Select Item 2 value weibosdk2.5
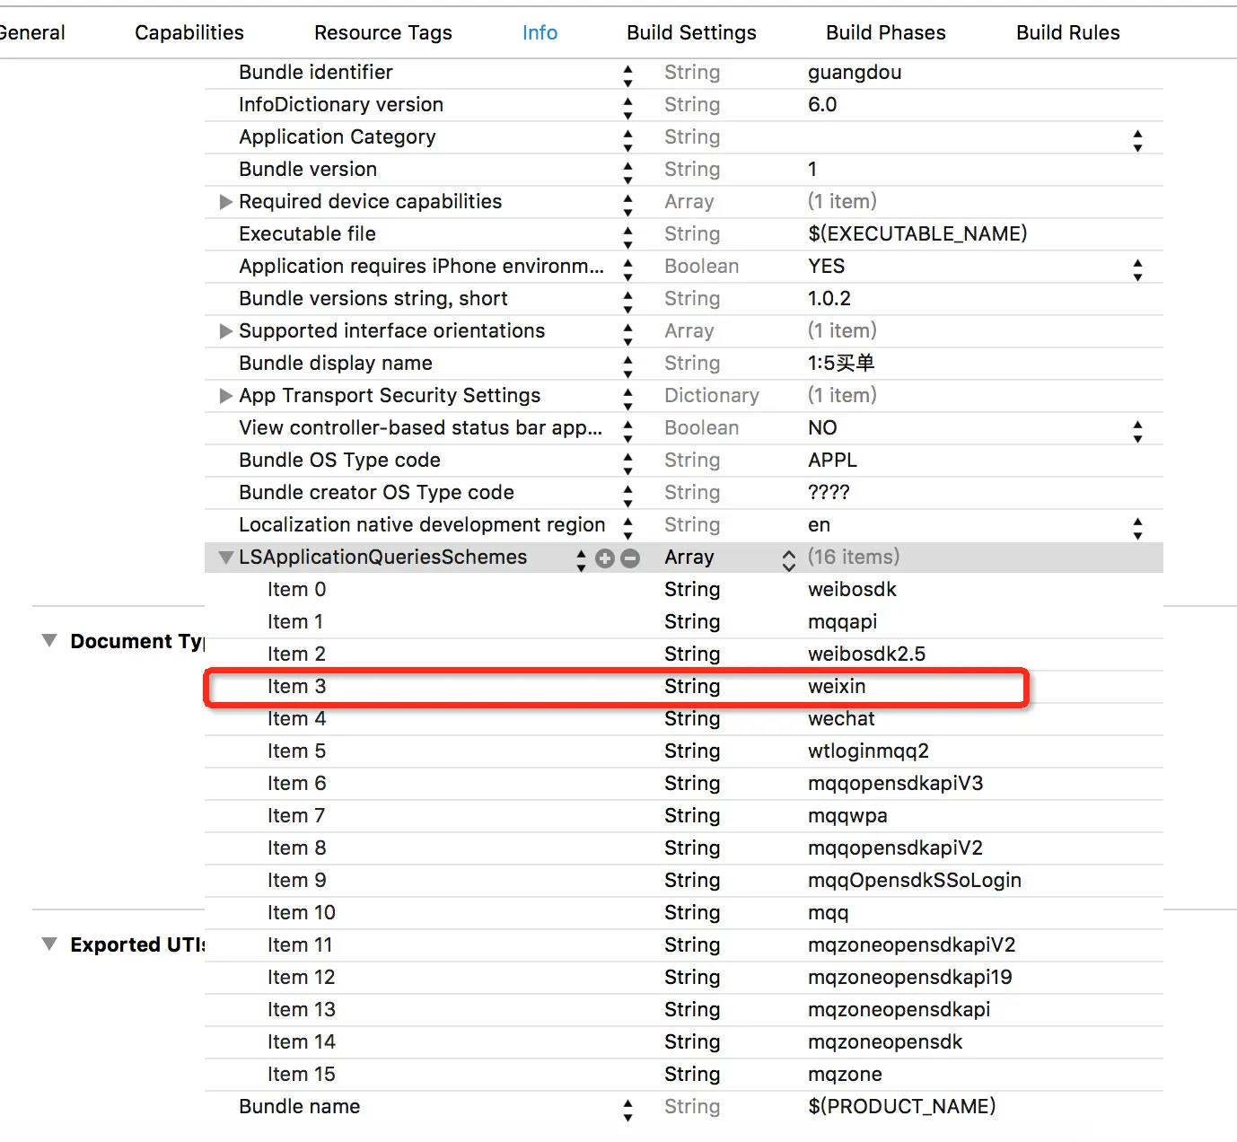Screen dimensions: 1237x1142 [866, 654]
